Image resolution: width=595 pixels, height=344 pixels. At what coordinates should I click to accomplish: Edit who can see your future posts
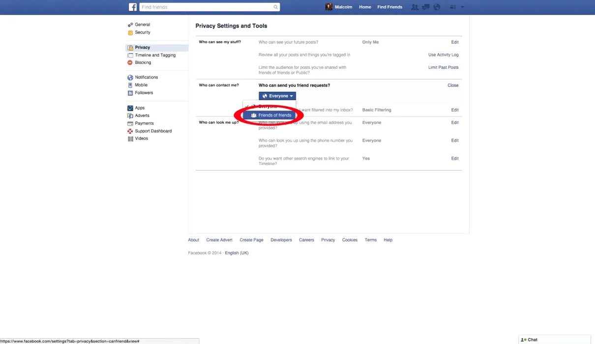pos(454,42)
